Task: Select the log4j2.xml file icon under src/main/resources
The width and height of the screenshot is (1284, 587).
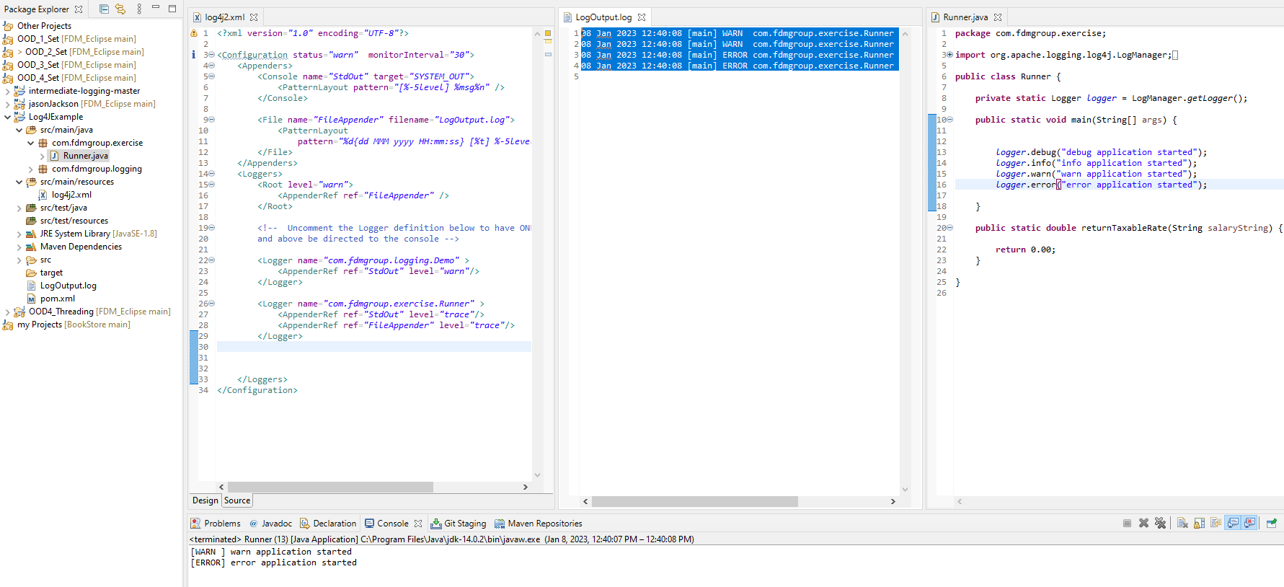Action: pyautogui.click(x=43, y=195)
